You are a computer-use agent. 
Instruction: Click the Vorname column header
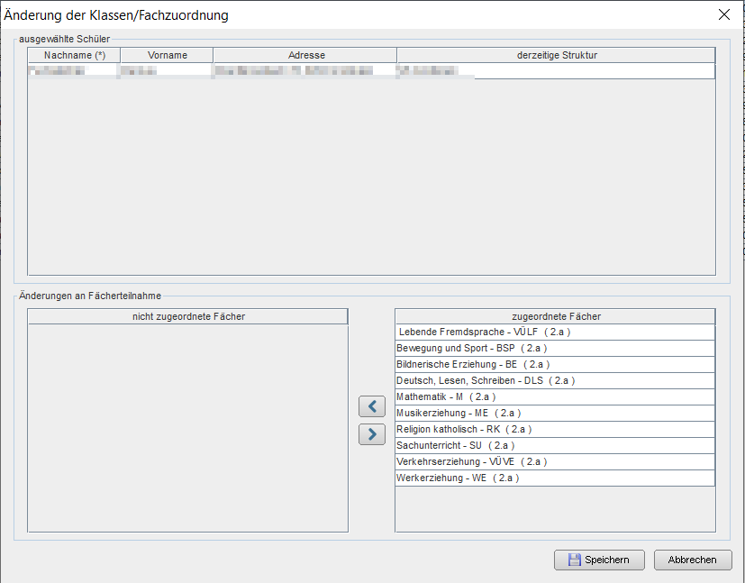(x=167, y=55)
